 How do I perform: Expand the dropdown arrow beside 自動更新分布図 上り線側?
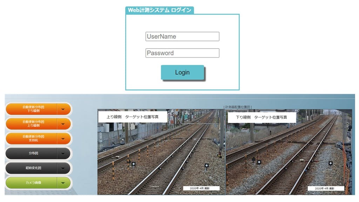(x=63, y=124)
